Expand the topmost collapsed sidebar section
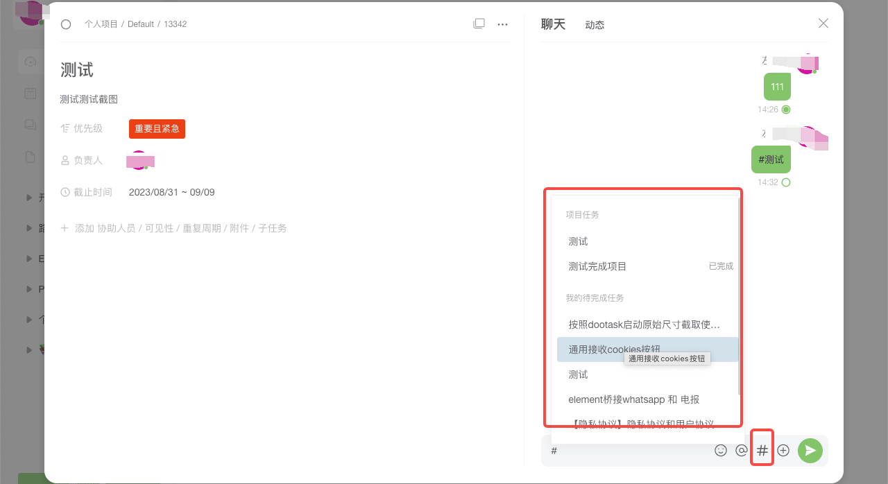This screenshot has height=484, width=888. tap(29, 197)
